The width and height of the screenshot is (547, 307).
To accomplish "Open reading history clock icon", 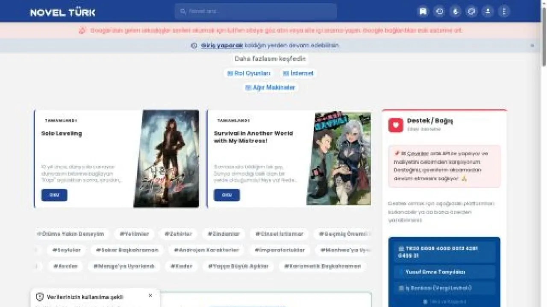I will point(439,12).
